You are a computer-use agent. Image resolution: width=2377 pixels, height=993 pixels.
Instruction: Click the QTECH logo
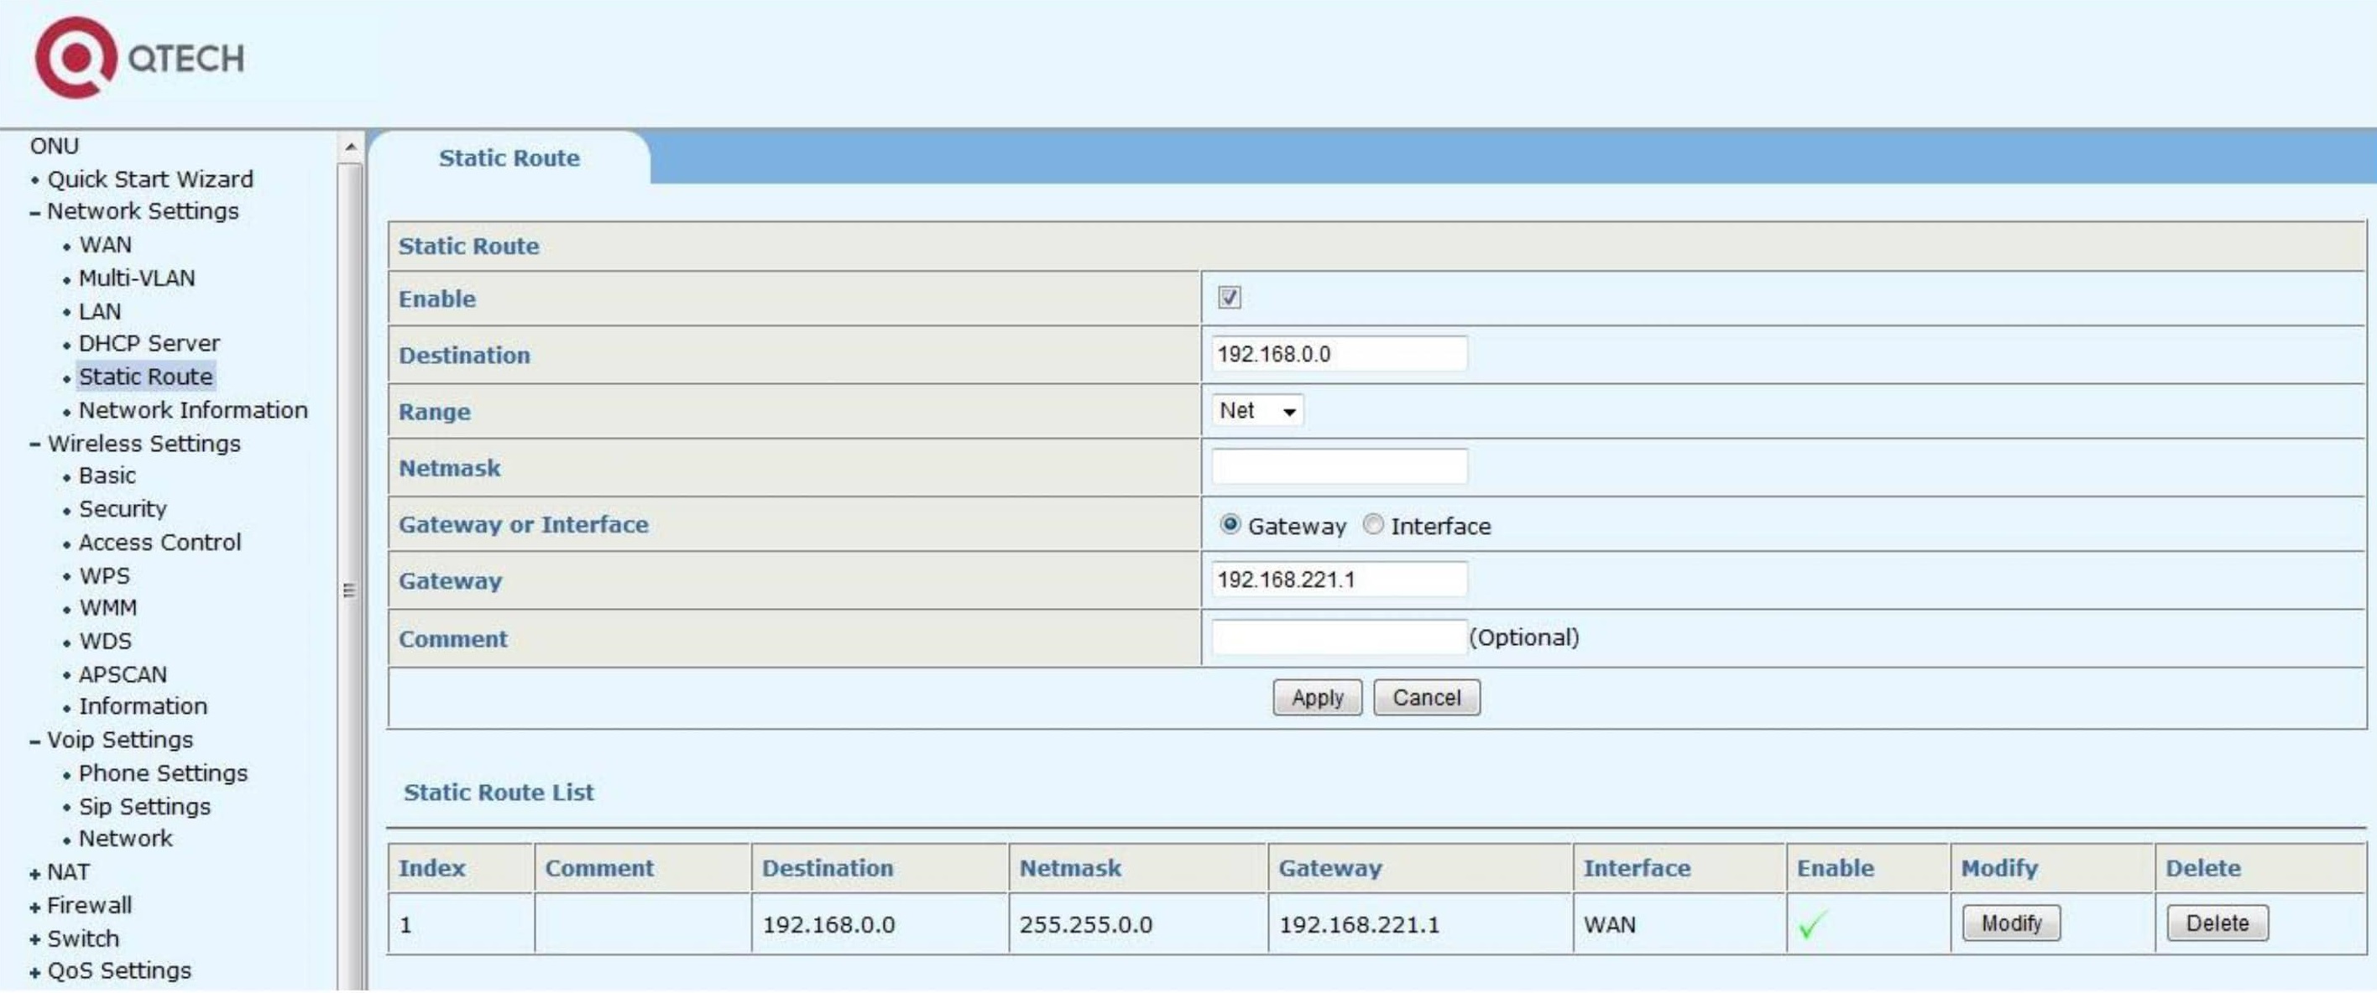(x=139, y=57)
